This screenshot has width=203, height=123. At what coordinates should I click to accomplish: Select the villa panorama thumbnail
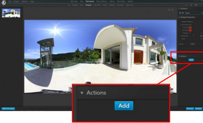[11, 13]
